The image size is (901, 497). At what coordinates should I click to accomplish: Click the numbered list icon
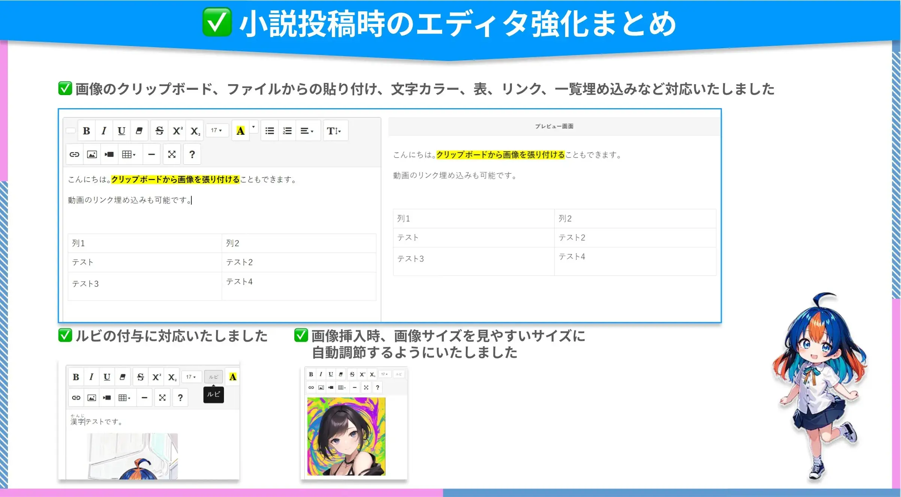pyautogui.click(x=287, y=131)
